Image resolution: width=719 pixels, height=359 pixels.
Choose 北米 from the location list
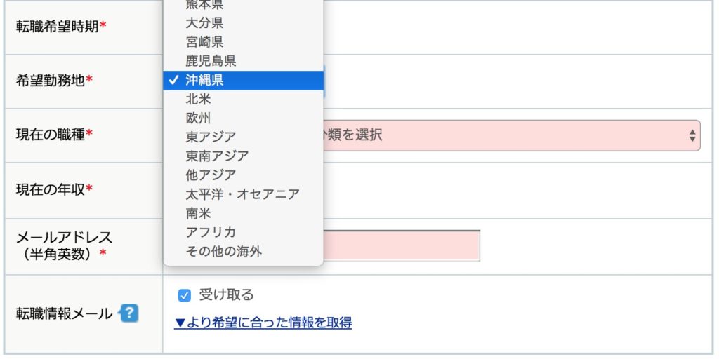tap(244, 100)
